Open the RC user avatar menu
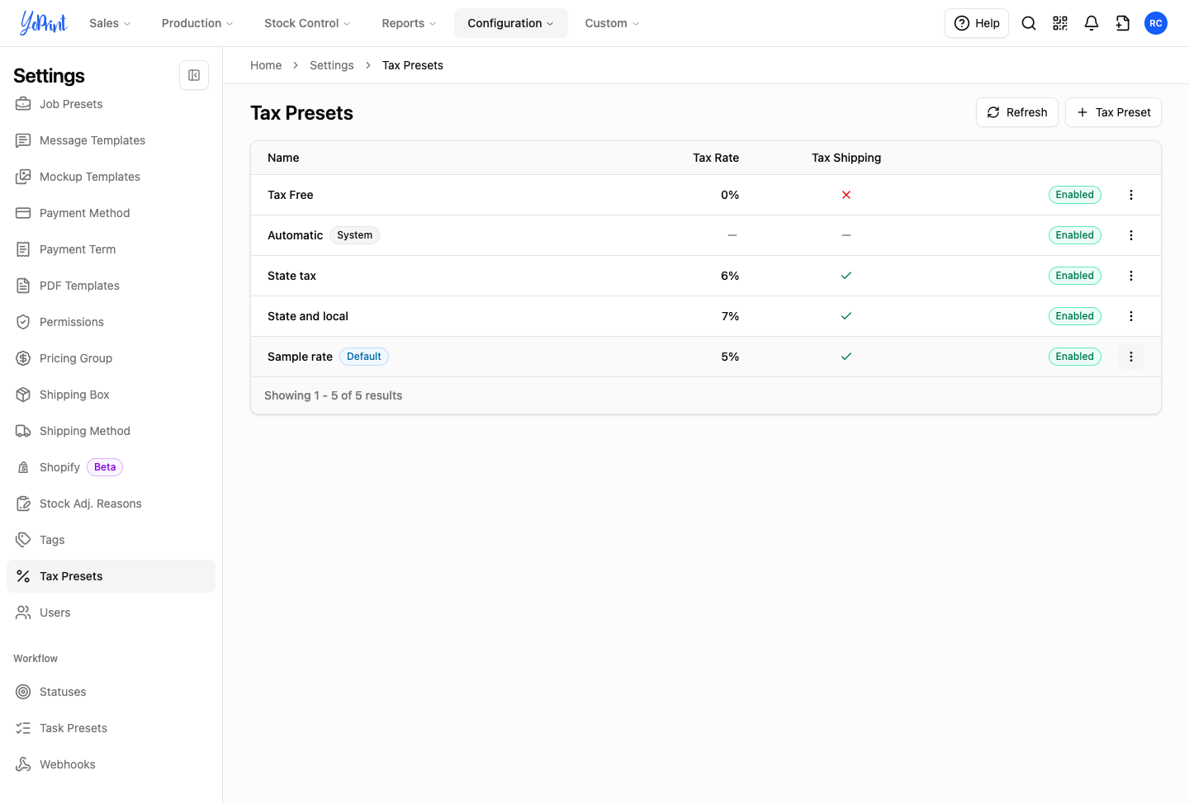The width and height of the screenshot is (1189, 804). pyautogui.click(x=1156, y=23)
